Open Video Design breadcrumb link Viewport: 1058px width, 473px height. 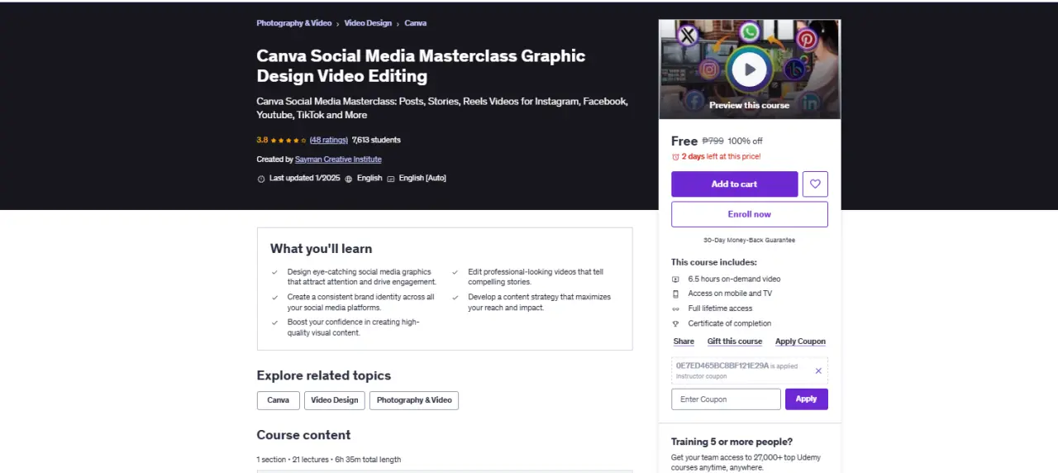(x=368, y=23)
